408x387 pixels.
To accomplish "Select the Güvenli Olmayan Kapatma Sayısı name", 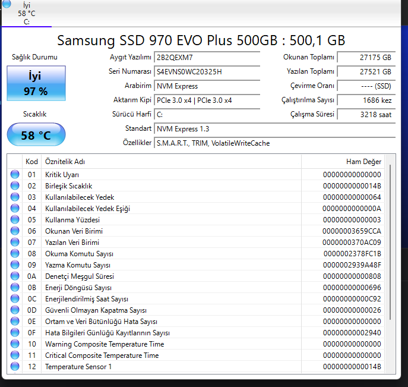I will pos(96,310).
